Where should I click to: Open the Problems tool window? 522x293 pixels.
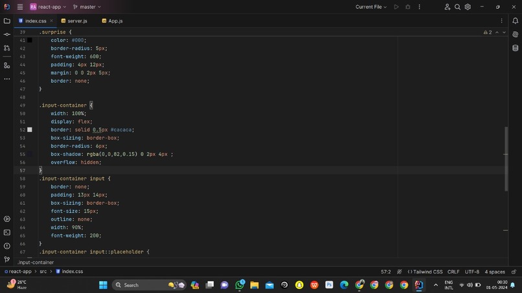tap(7, 246)
